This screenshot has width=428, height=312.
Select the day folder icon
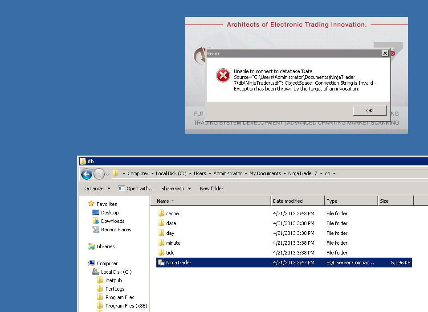(161, 233)
